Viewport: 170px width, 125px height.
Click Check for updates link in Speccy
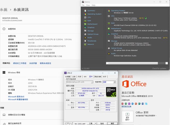[x=160, y=68]
